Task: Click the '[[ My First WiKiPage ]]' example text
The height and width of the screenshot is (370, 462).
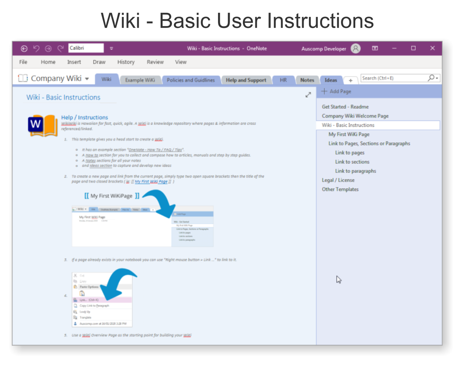Action: pos(112,196)
